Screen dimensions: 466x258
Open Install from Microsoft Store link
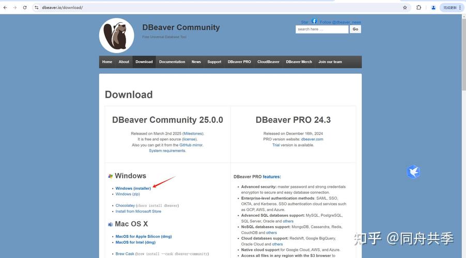(x=138, y=211)
